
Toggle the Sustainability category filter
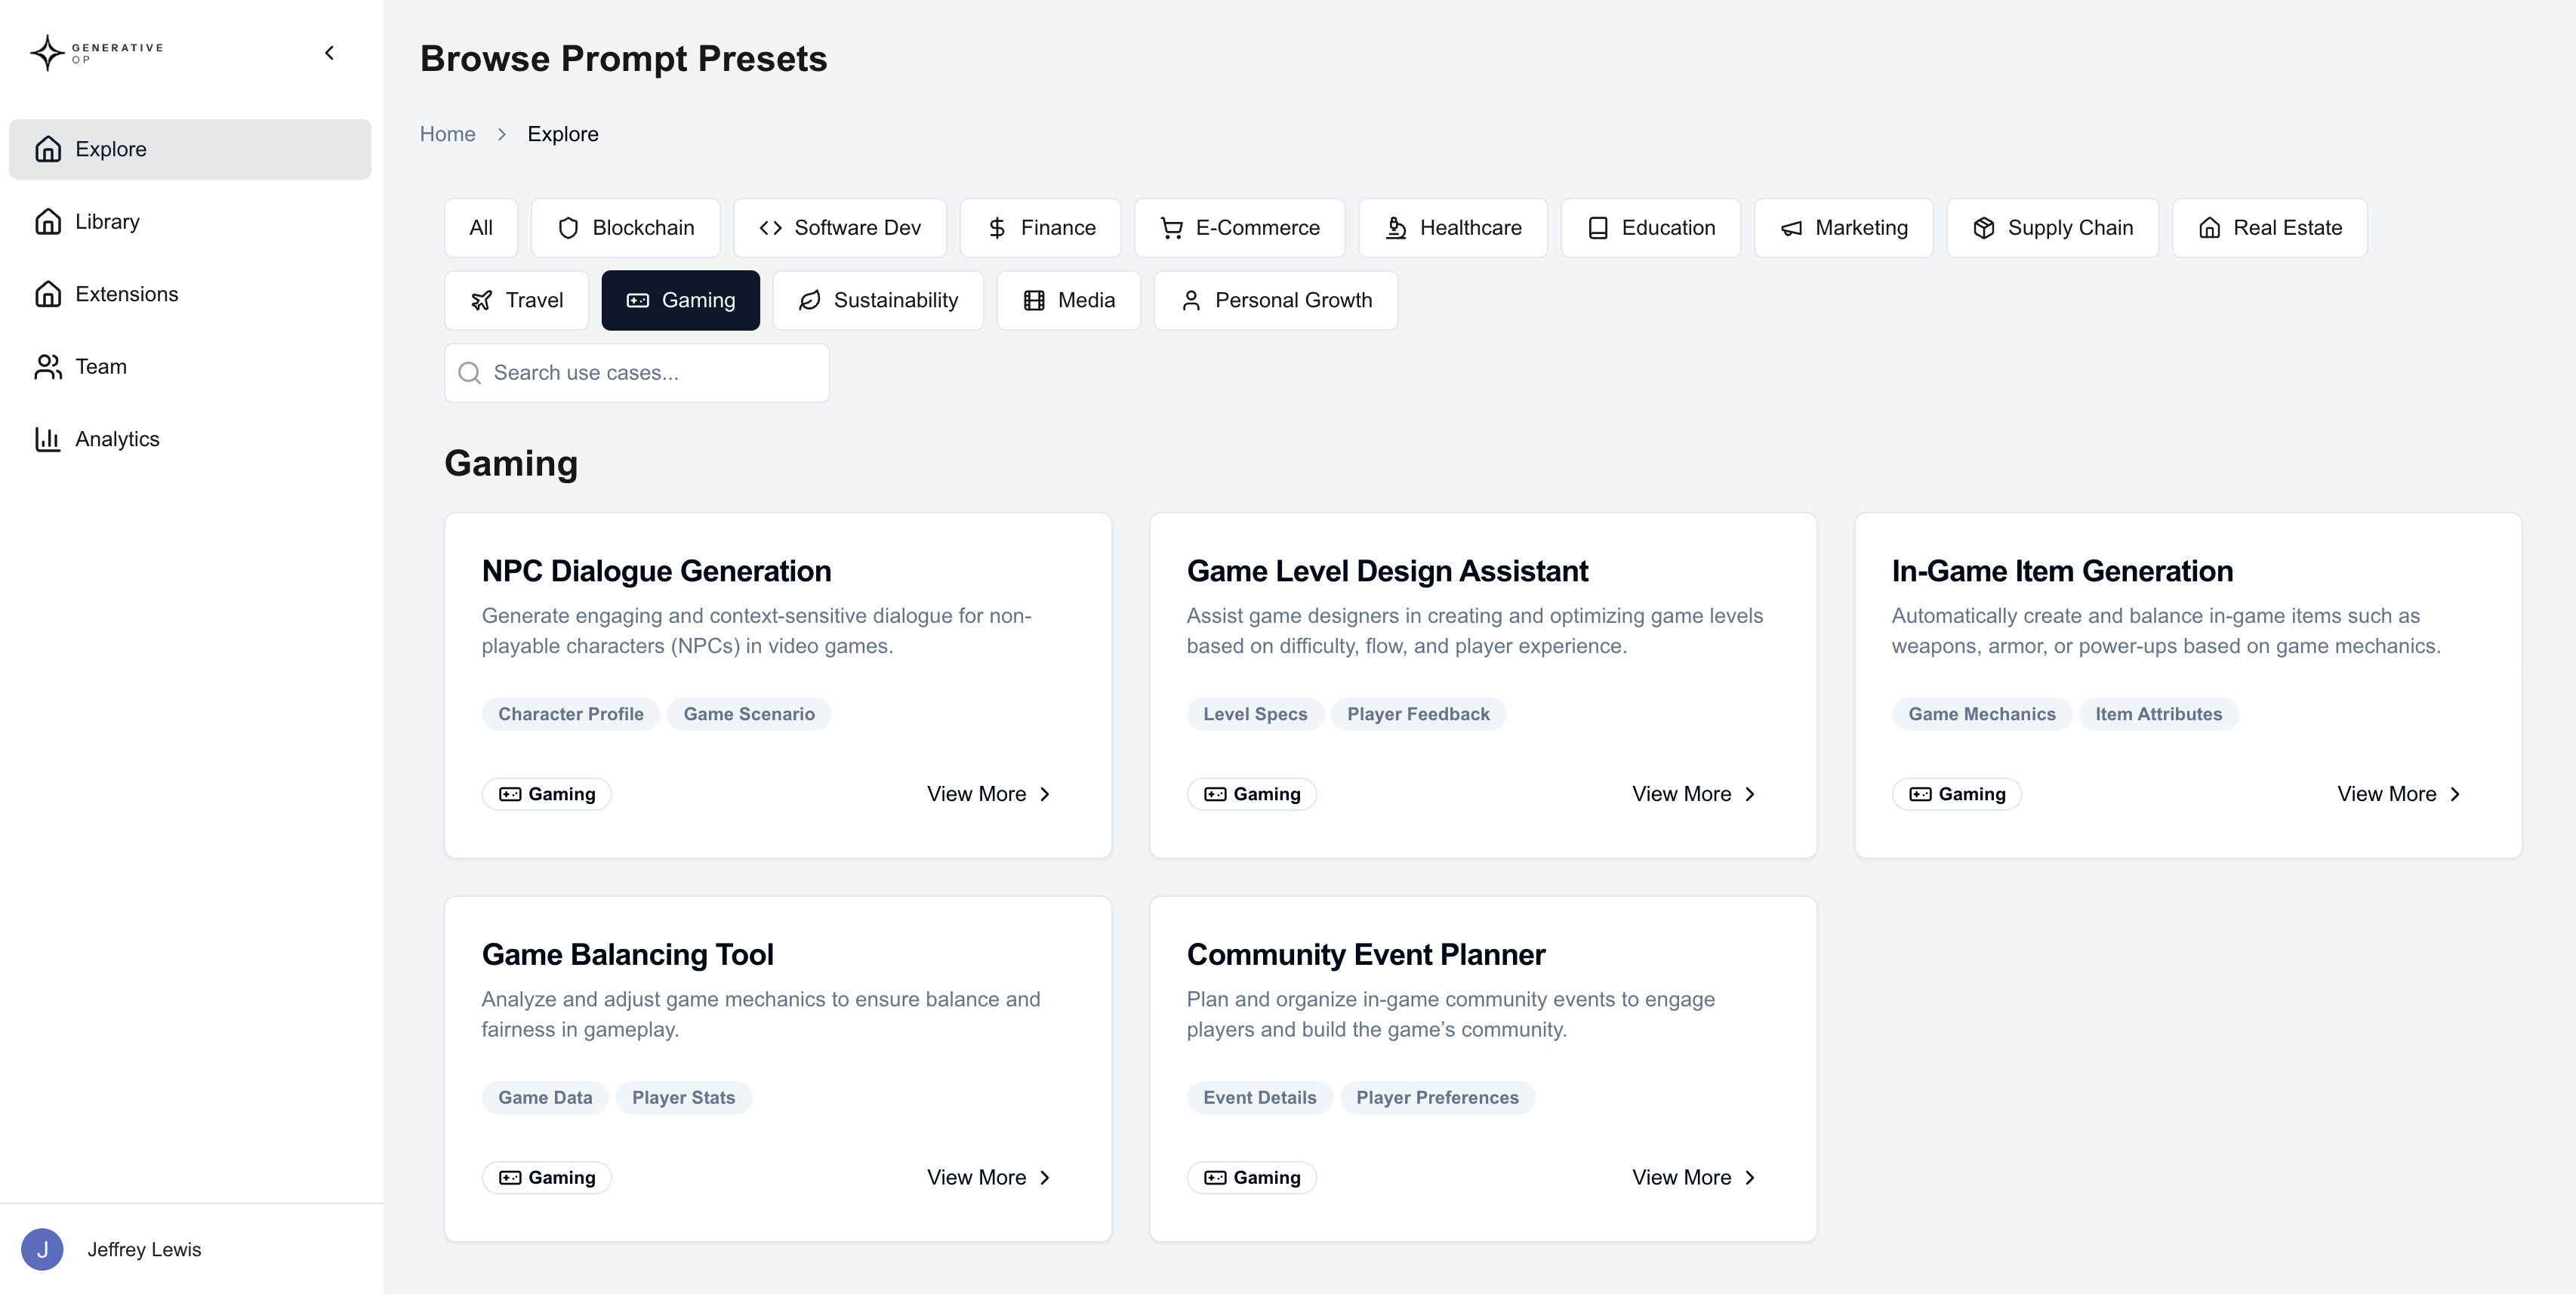click(877, 300)
